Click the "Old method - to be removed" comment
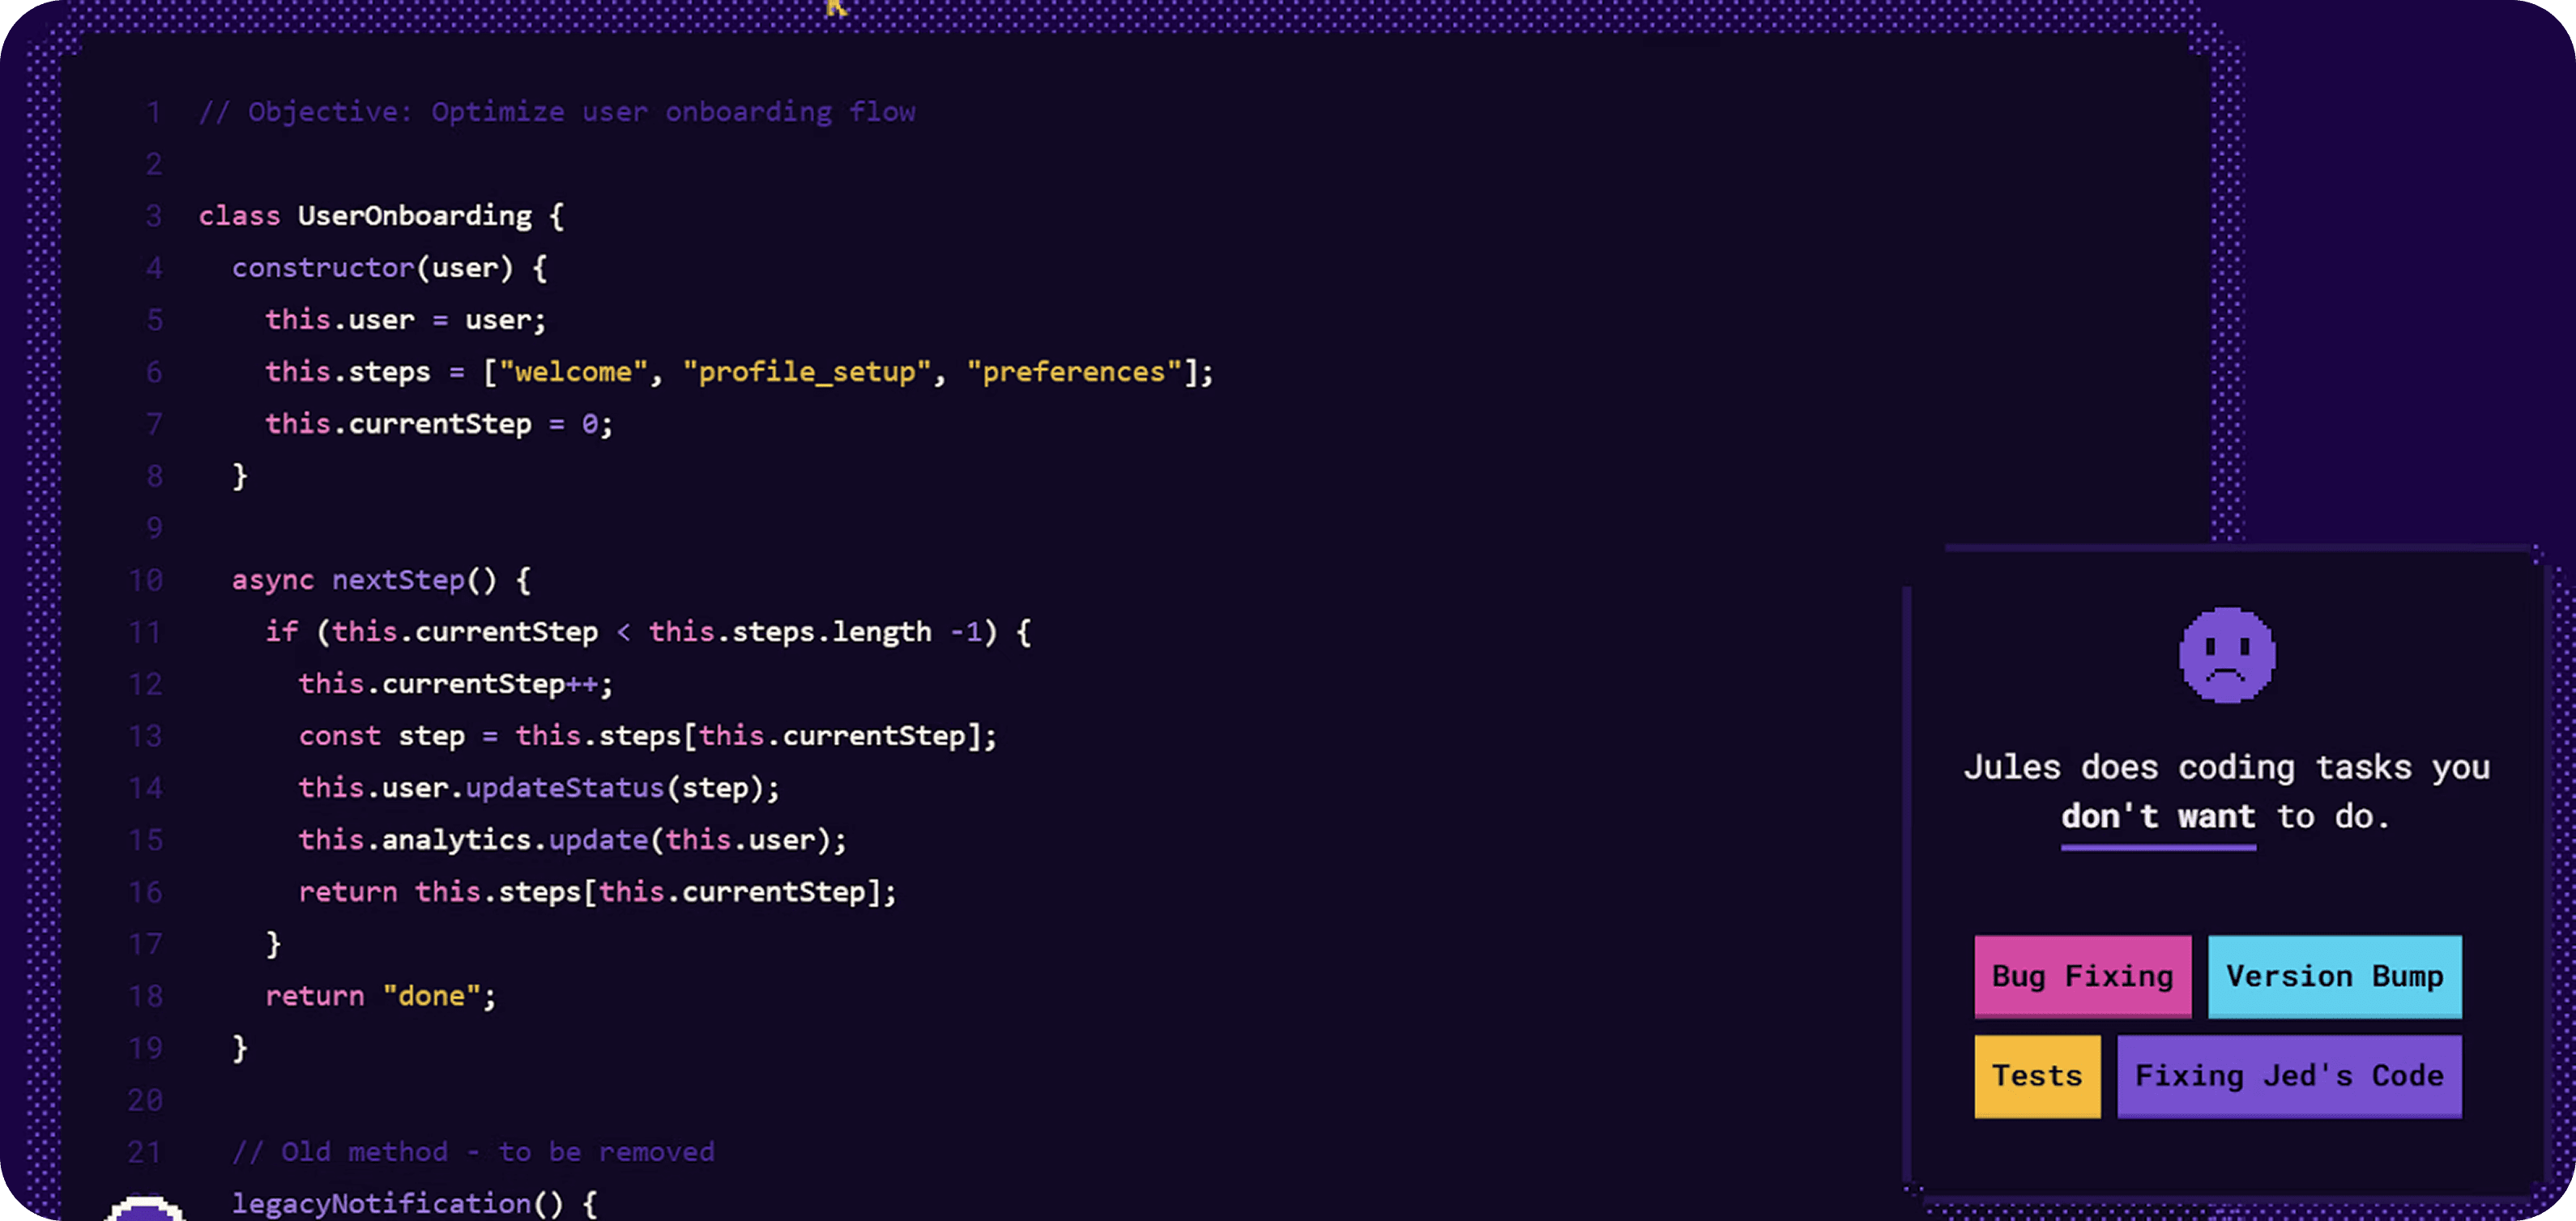 (473, 1152)
